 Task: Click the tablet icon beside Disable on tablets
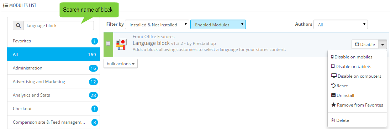point(333,67)
